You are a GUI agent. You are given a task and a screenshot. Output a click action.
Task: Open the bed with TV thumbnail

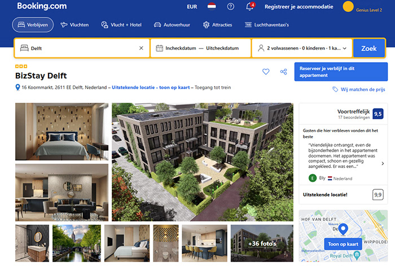tap(127, 243)
